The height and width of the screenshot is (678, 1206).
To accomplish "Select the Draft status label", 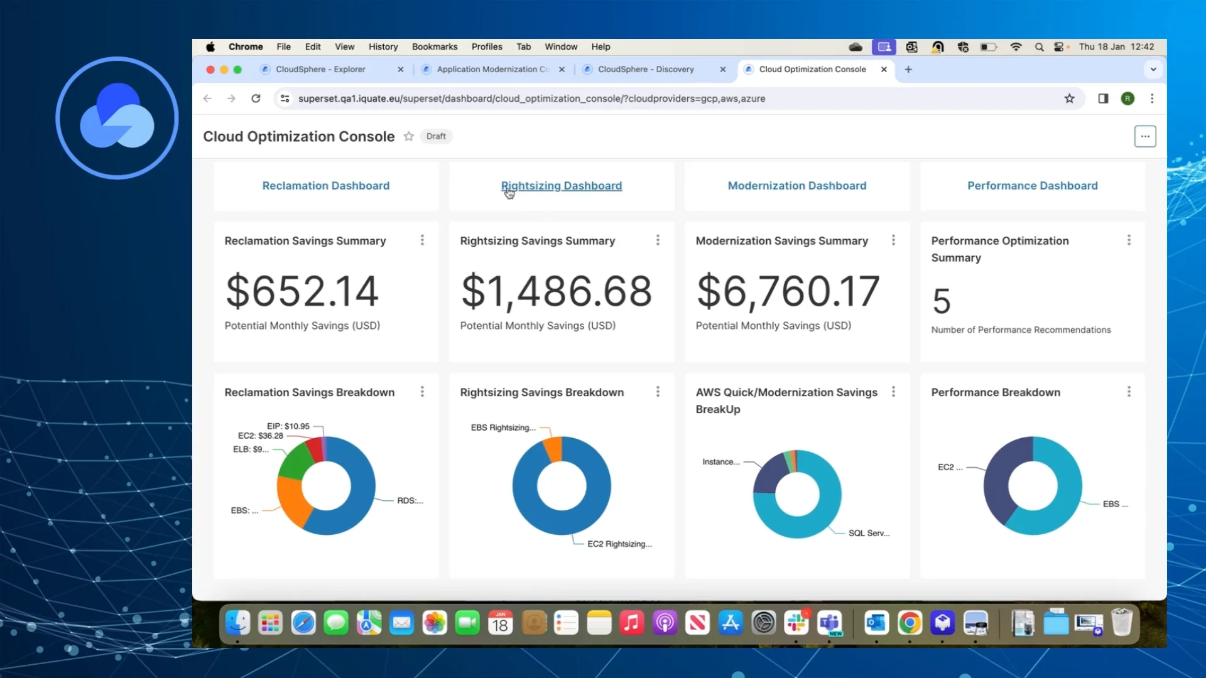I will [x=436, y=136].
